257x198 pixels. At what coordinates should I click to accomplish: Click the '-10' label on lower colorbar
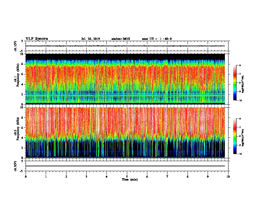tap(240, 154)
